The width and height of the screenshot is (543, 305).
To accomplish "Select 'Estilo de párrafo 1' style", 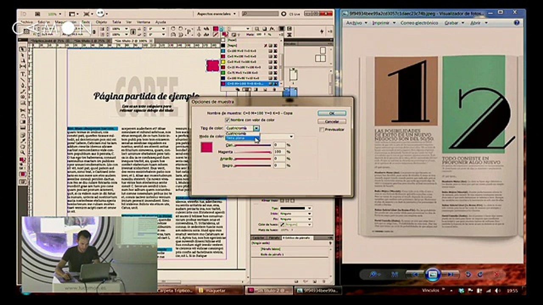I will (x=272, y=255).
